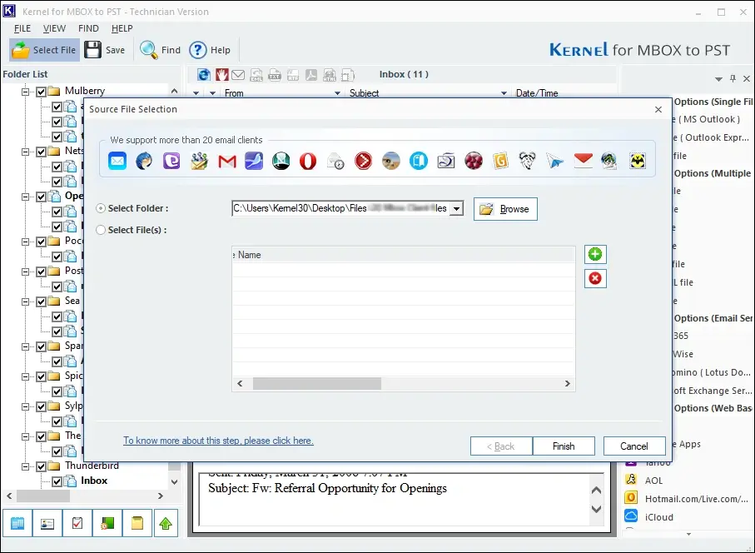Screen dimensions: 755x553
Task: Open the VIEW menu
Action: [x=54, y=28]
